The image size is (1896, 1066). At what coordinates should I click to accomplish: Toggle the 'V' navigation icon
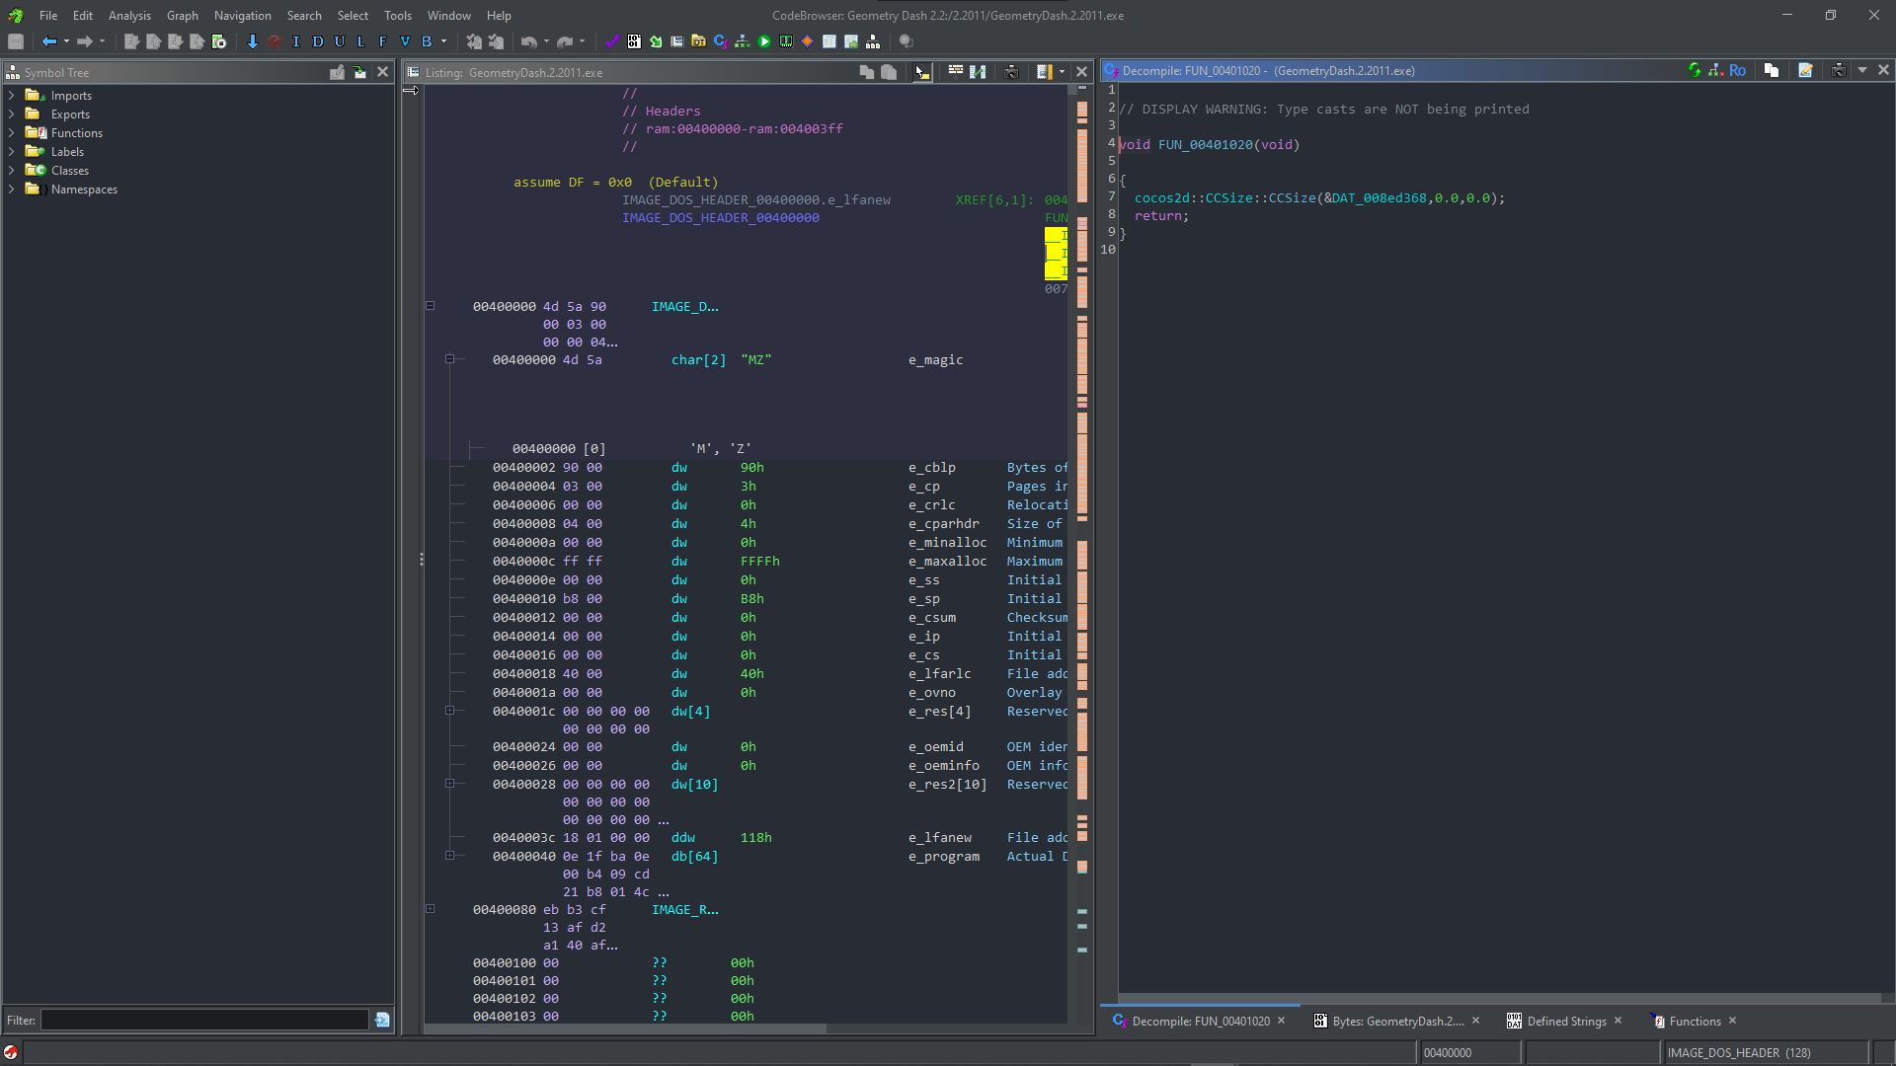coord(405,41)
